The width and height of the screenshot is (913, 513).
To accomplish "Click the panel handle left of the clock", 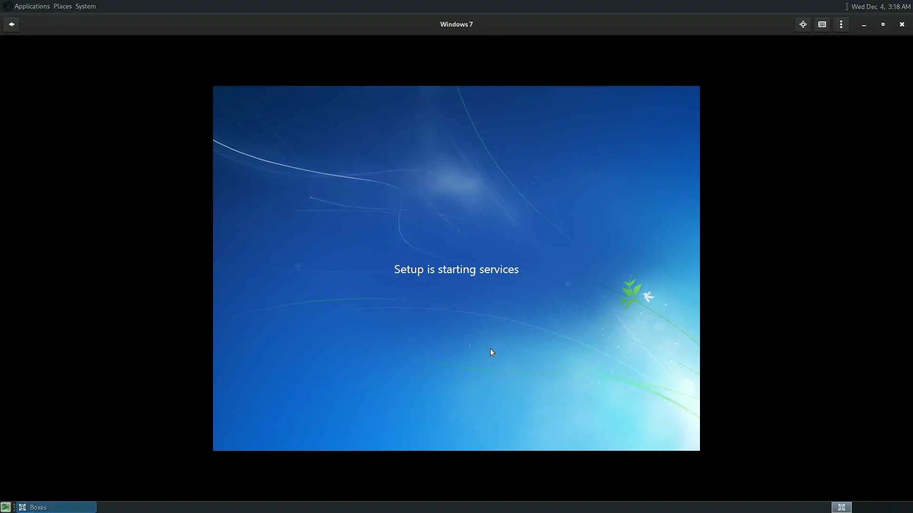I will pyautogui.click(x=847, y=7).
